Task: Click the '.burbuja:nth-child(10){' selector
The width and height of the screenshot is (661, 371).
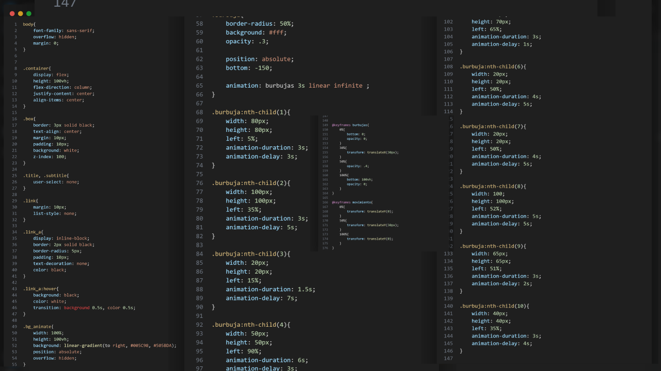Action: [x=495, y=306]
